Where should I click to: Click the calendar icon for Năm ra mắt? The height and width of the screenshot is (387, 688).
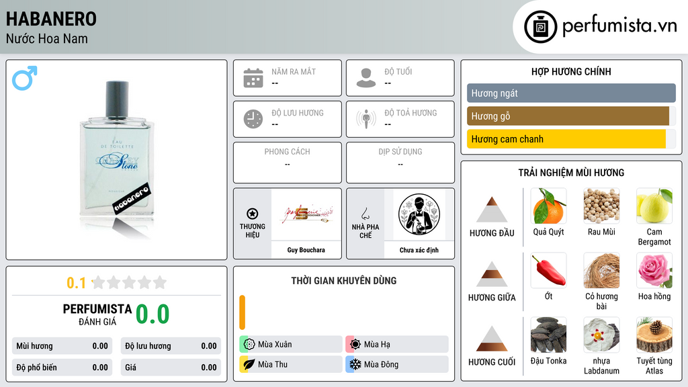tap(253, 78)
